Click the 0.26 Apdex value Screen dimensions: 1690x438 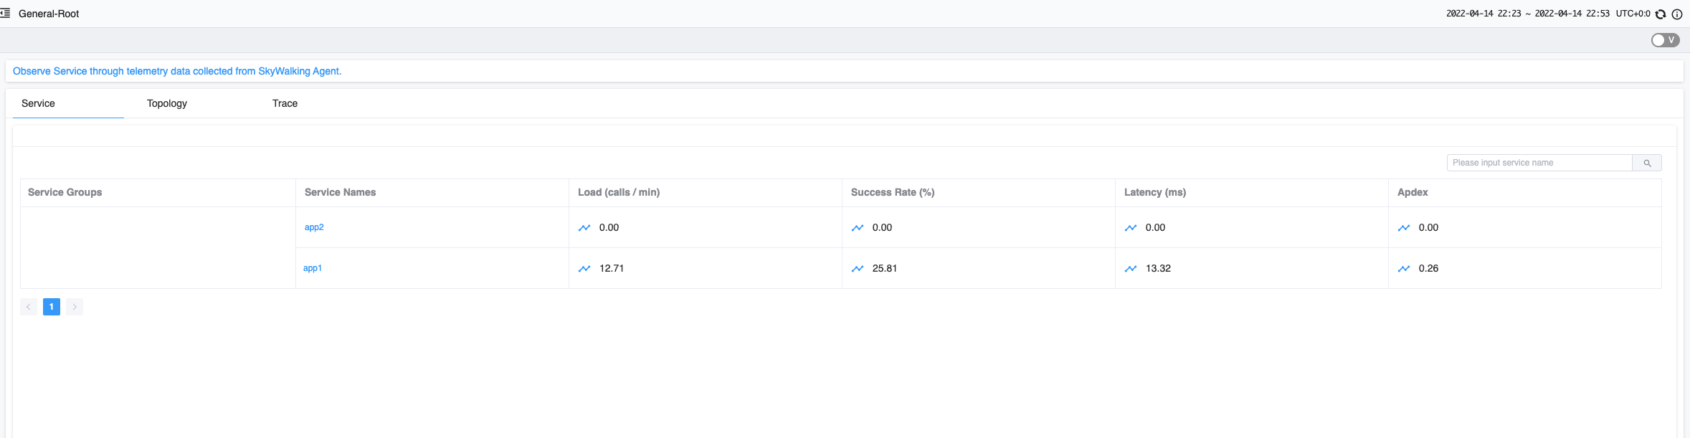[1428, 268]
